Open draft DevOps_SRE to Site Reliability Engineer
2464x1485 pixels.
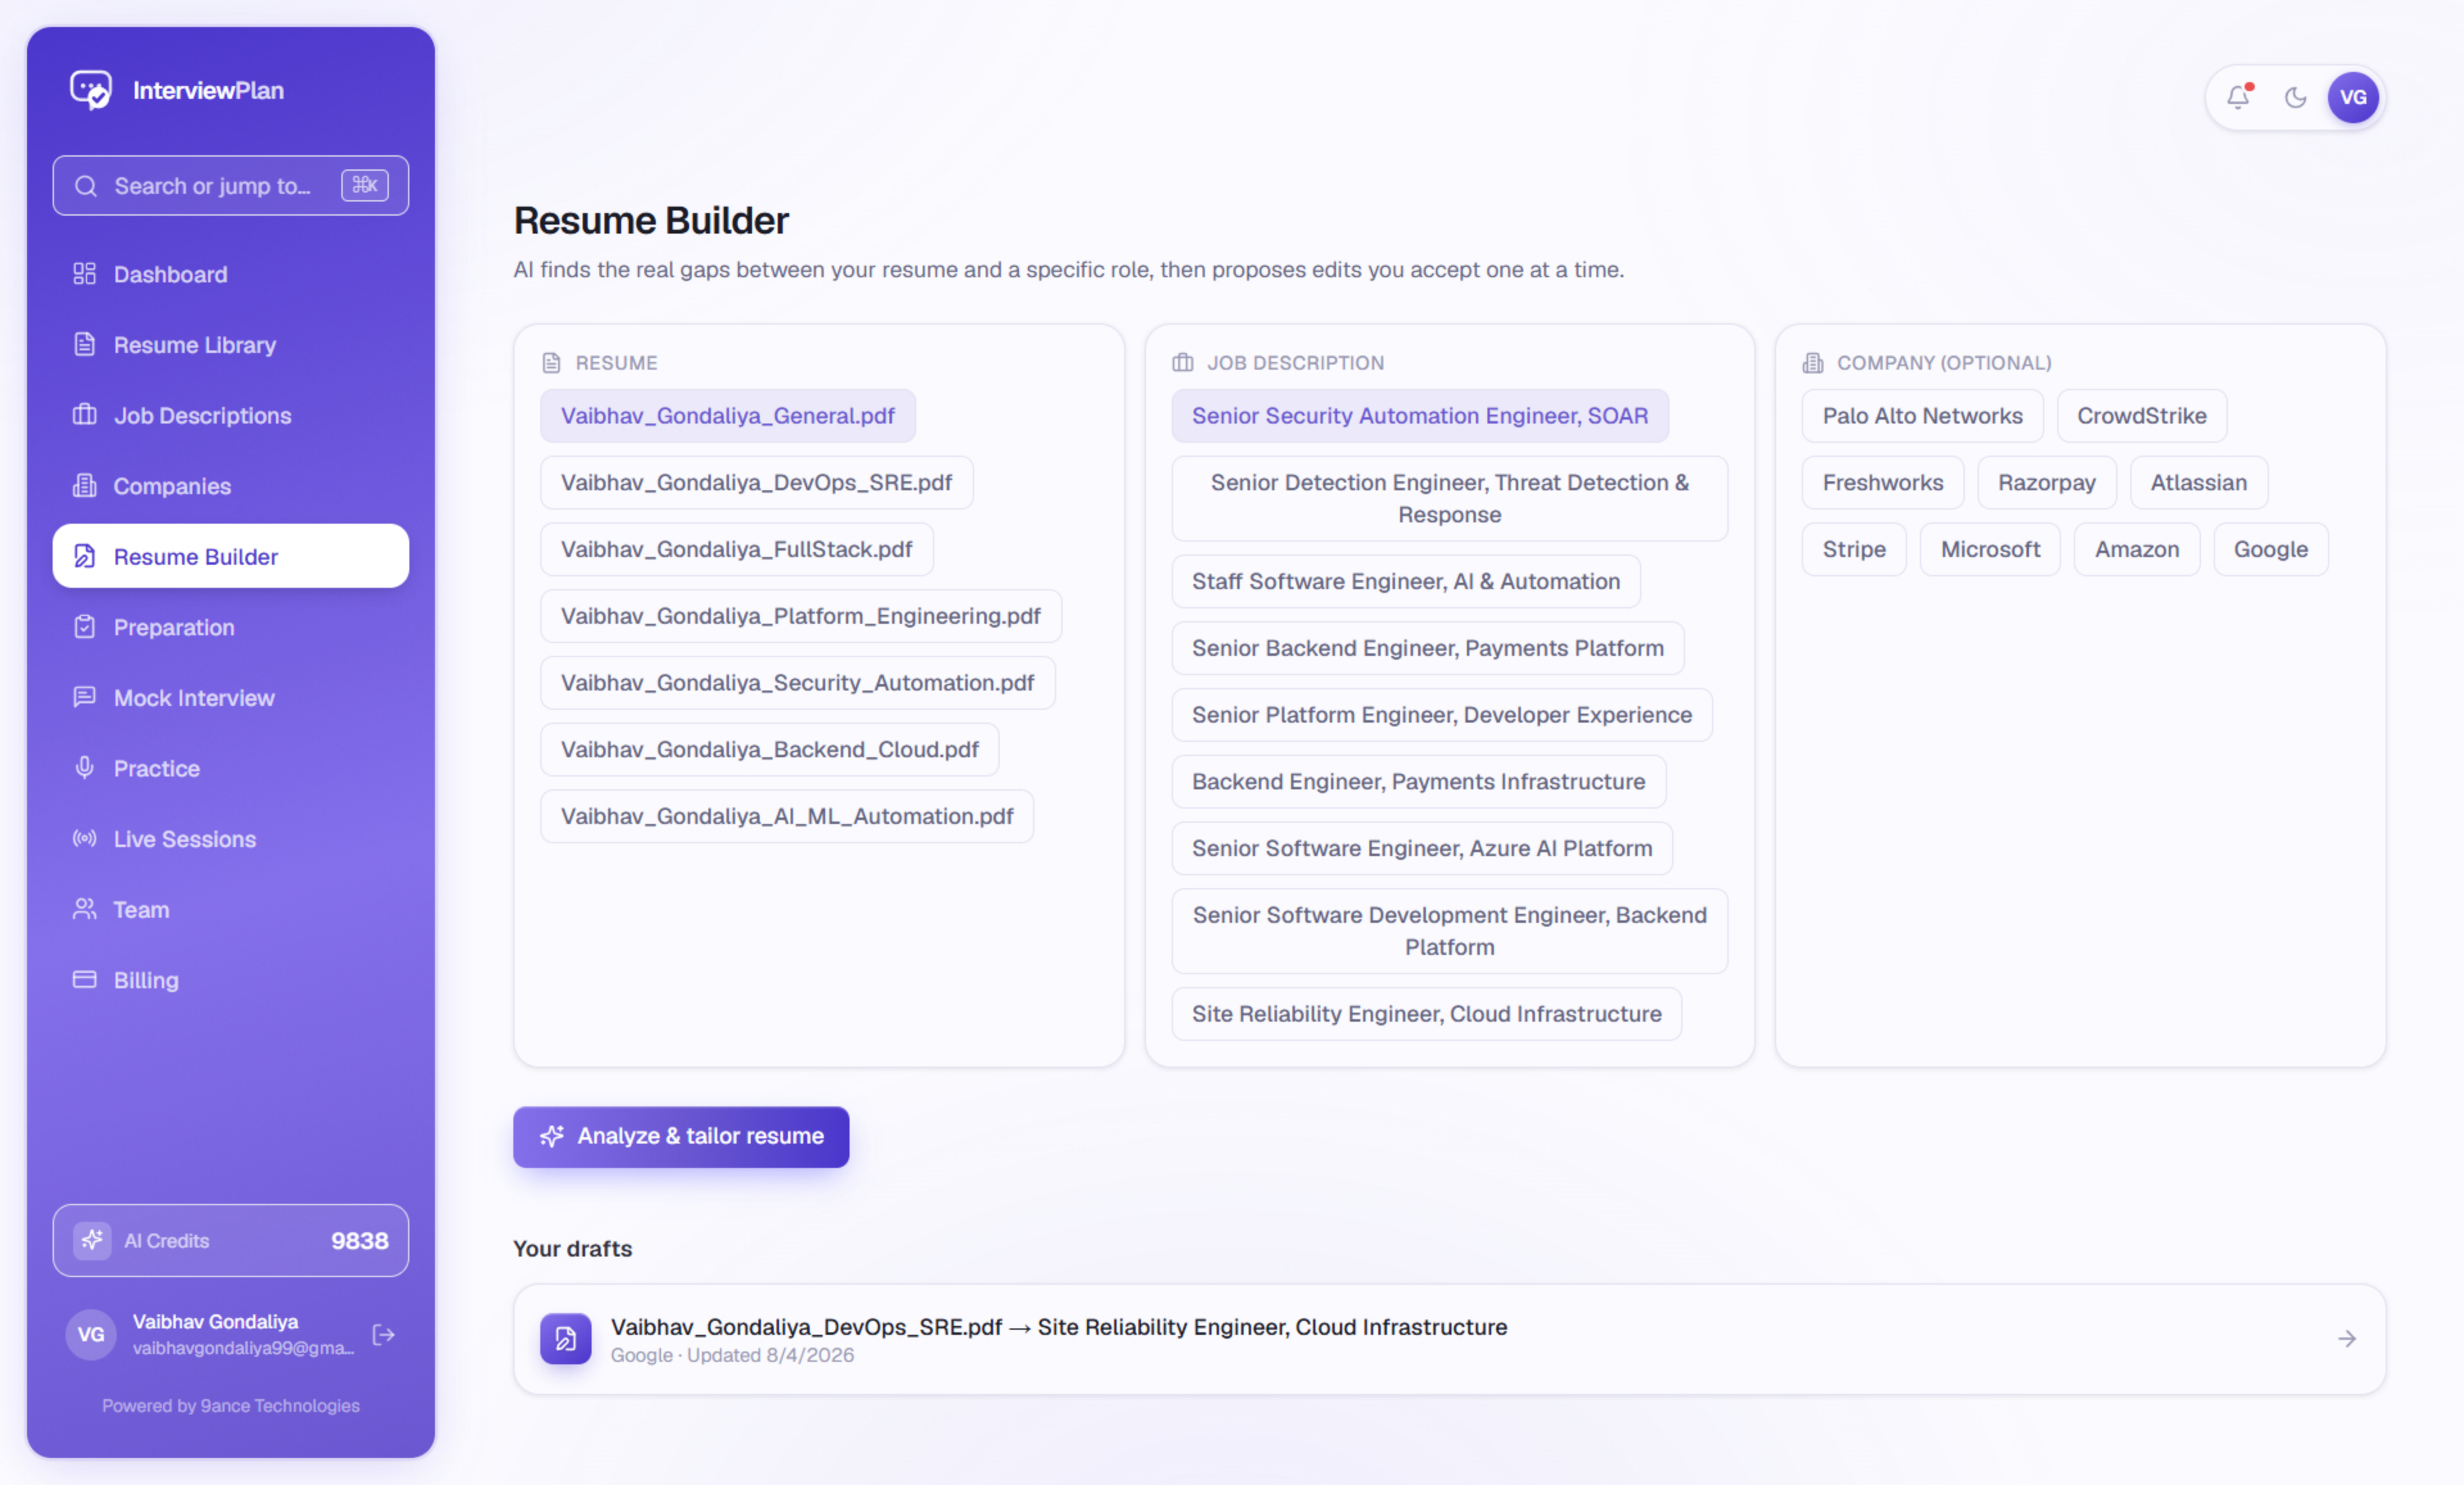[x=1449, y=1339]
